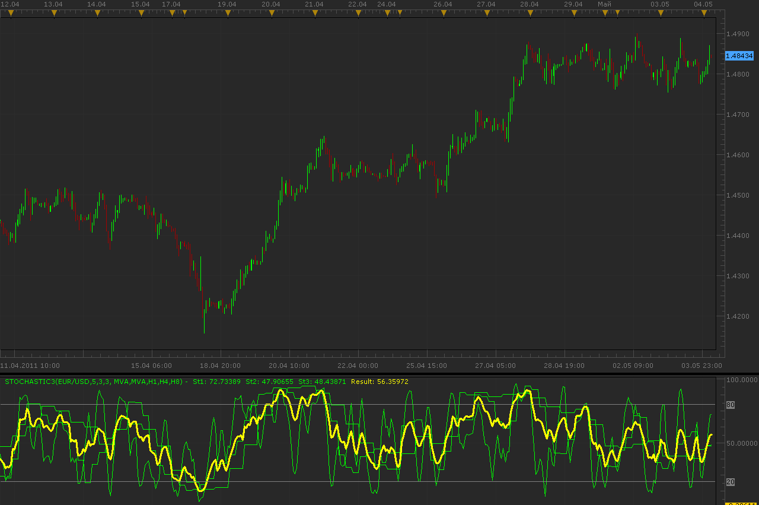The height and width of the screenshot is (505, 759).
Task: Click the day marker triangle under 20.04
Action: [x=271, y=12]
